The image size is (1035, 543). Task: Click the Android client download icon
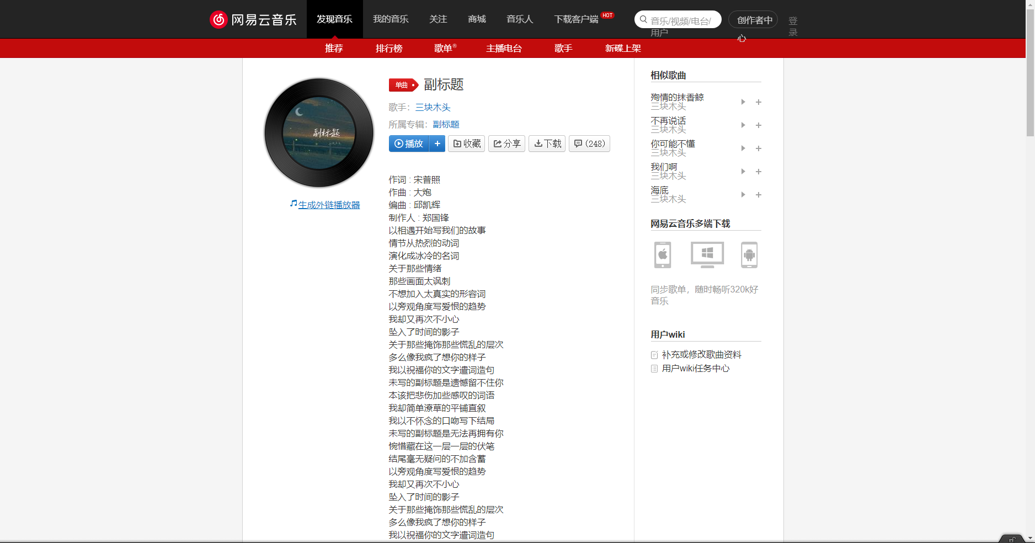click(749, 254)
